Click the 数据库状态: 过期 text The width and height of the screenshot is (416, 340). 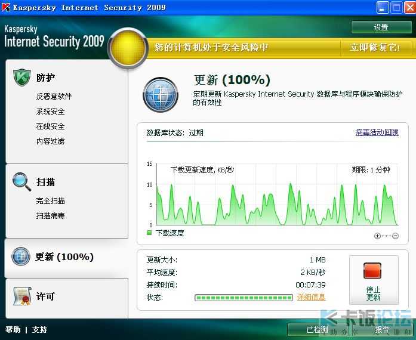click(x=175, y=132)
